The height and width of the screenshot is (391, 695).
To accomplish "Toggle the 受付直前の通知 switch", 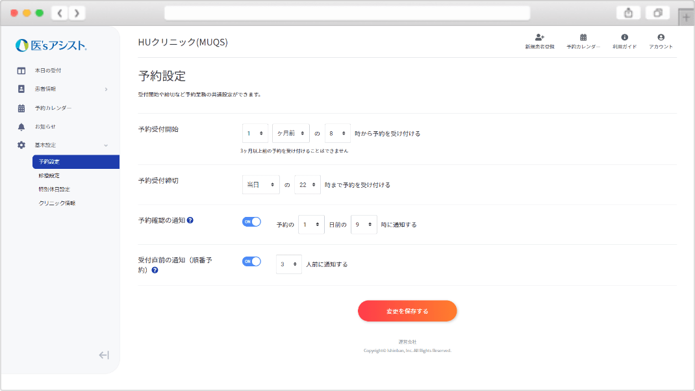I will [x=251, y=261].
